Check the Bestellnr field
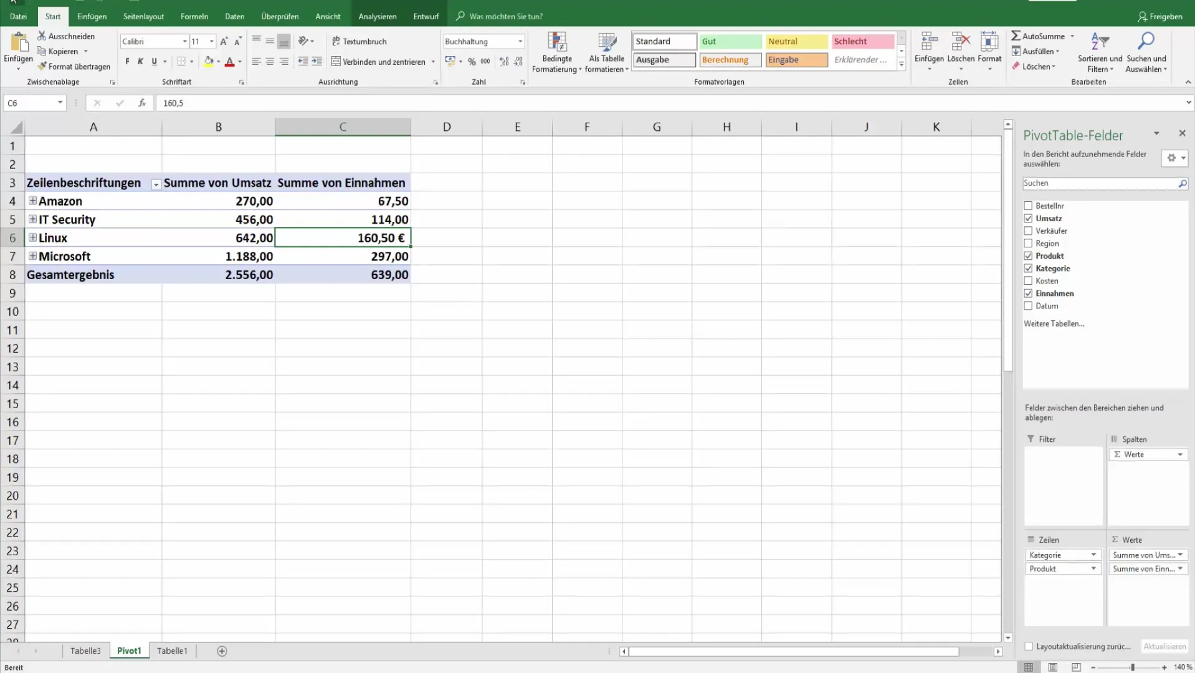The height and width of the screenshot is (673, 1195). pos(1028,206)
